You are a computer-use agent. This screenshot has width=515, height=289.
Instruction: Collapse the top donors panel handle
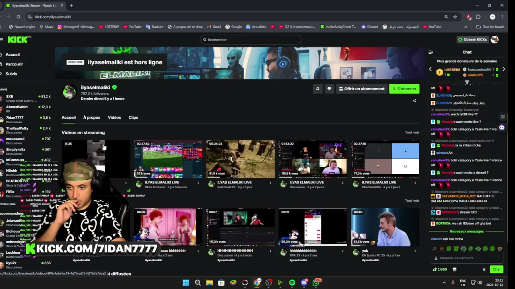[467, 82]
